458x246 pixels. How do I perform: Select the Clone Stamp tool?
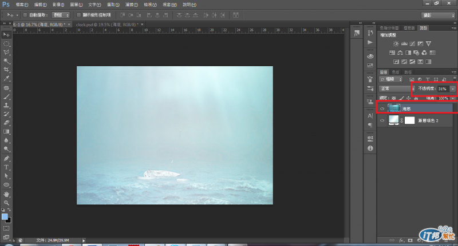(6, 106)
